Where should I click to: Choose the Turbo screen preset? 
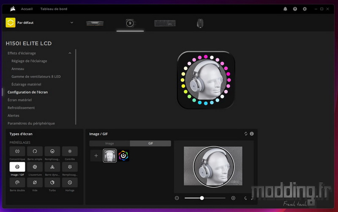coord(52,182)
